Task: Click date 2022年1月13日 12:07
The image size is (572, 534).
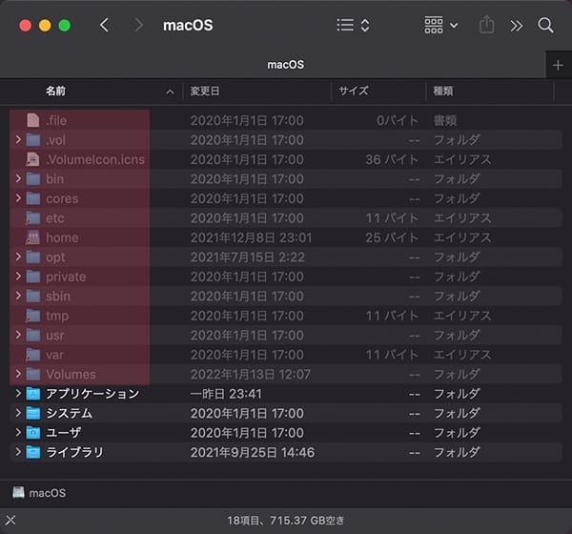Action: pos(251,375)
